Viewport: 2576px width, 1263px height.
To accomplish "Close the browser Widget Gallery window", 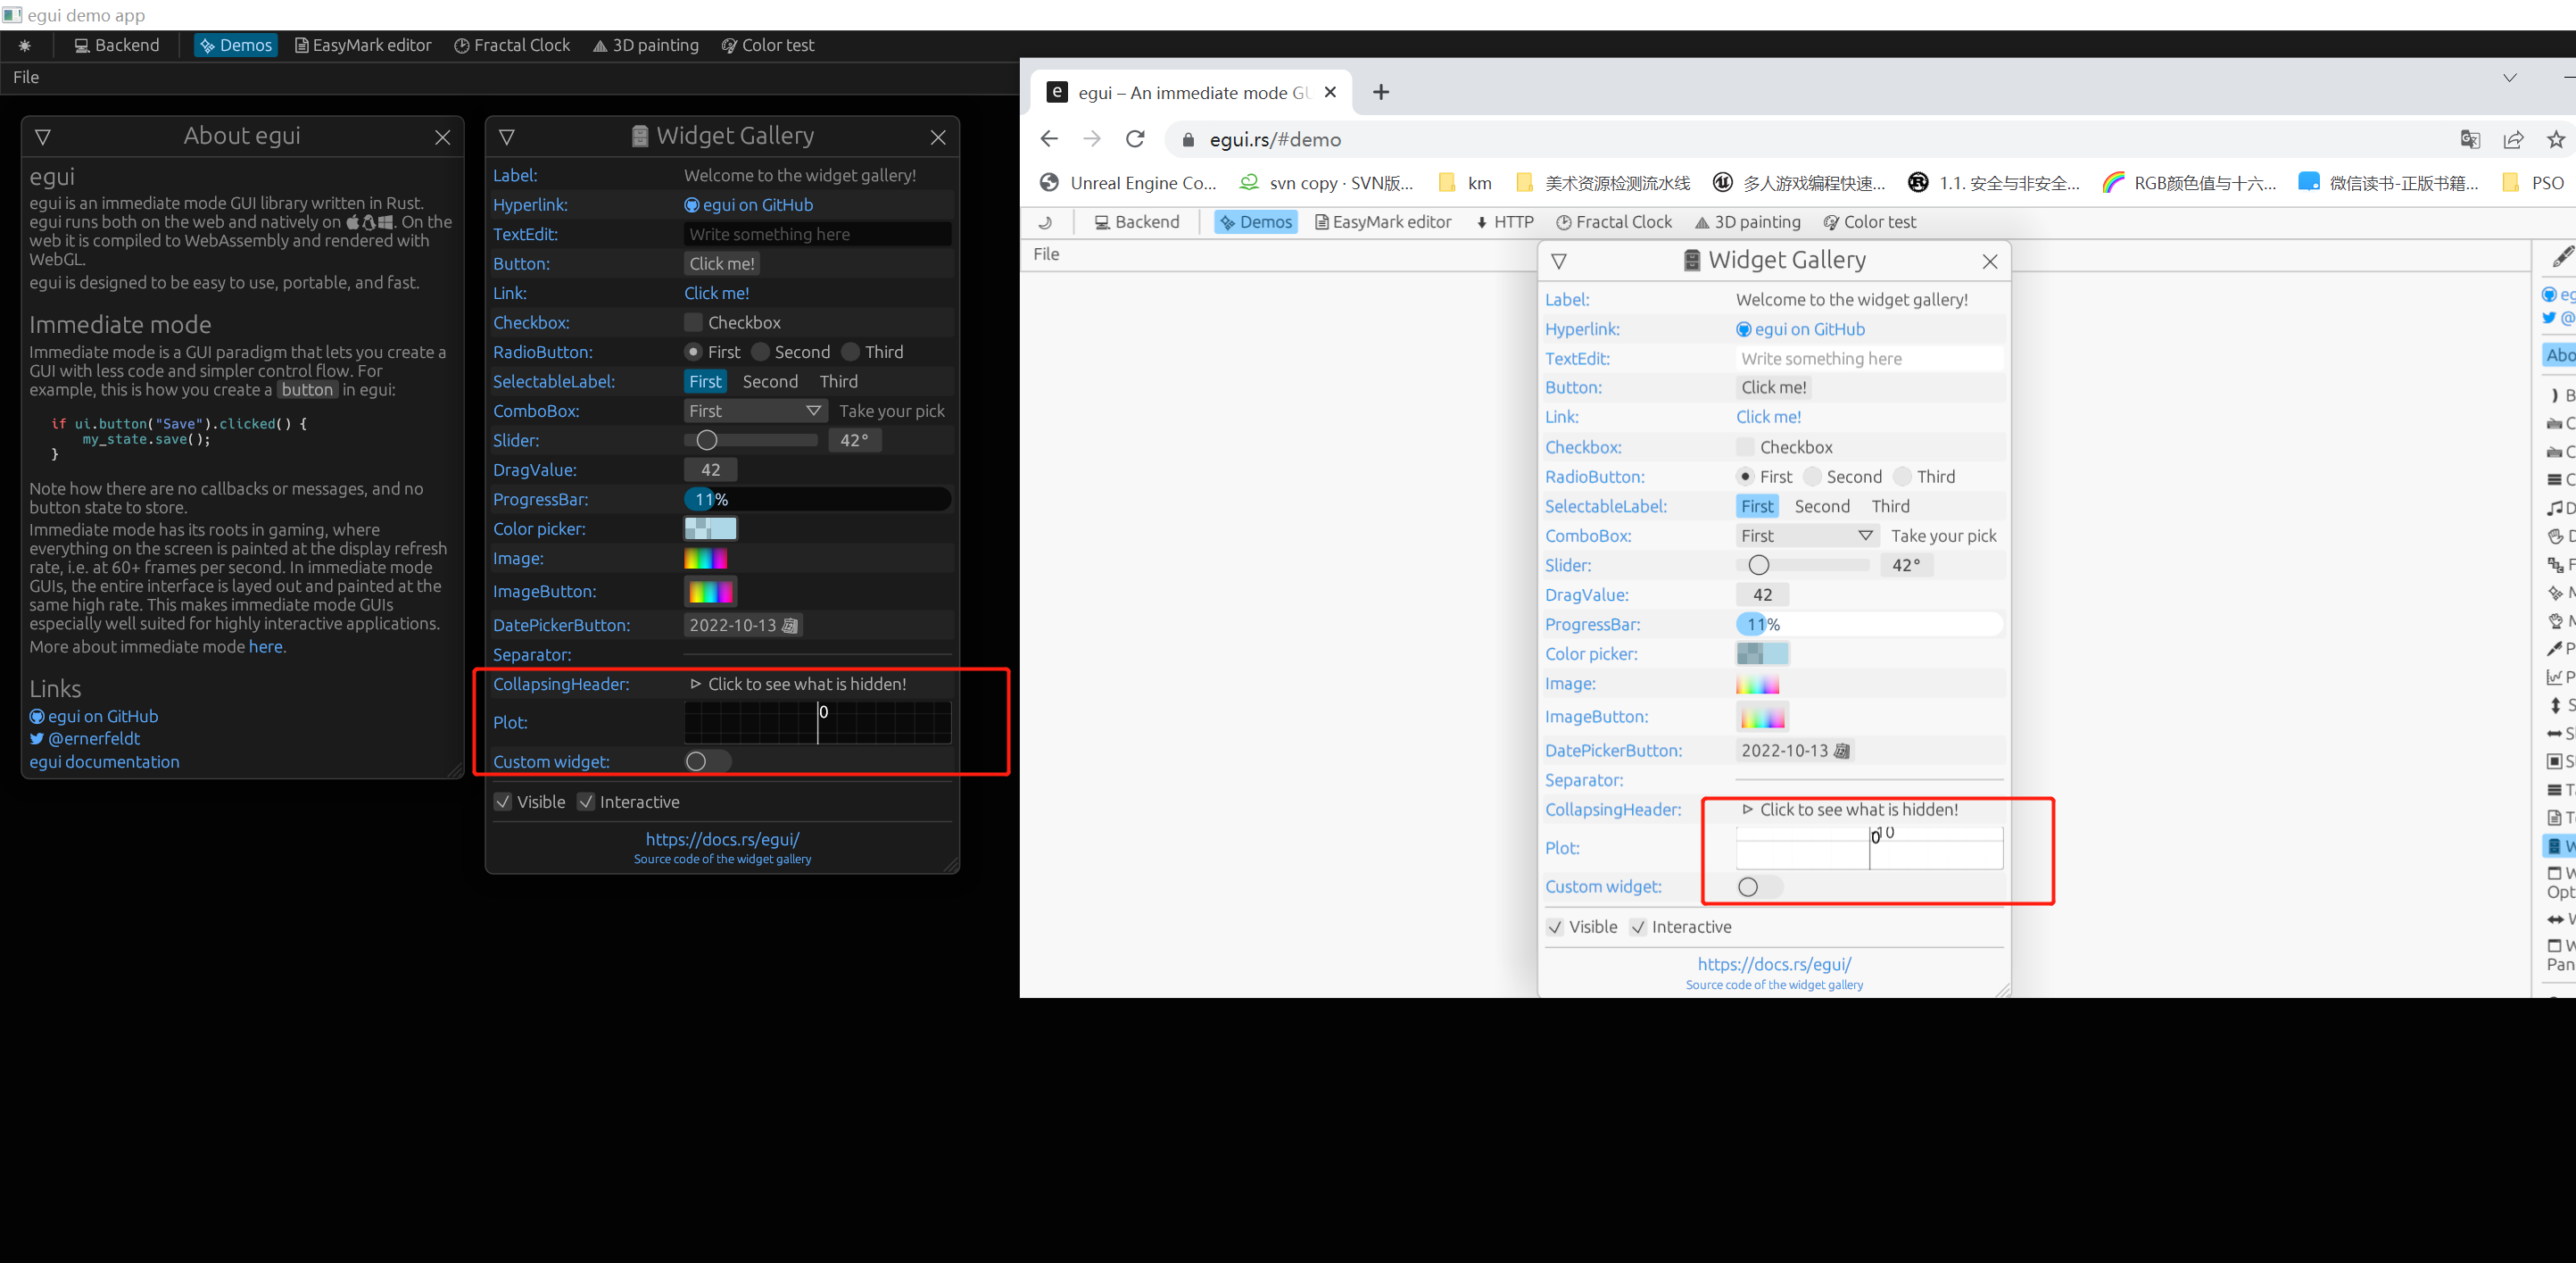I will [x=1990, y=261].
